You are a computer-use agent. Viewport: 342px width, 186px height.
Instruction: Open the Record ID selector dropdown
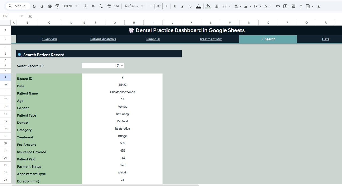click(x=122, y=65)
